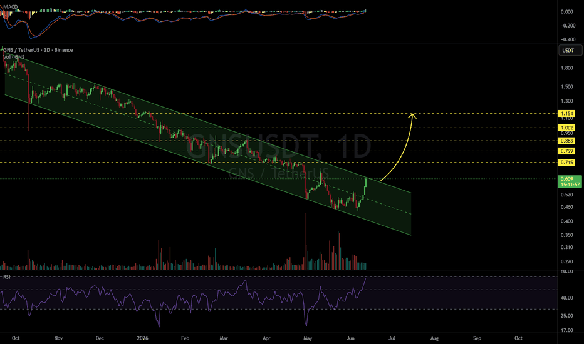Click the 1.800 price axis value

[x=567, y=68]
